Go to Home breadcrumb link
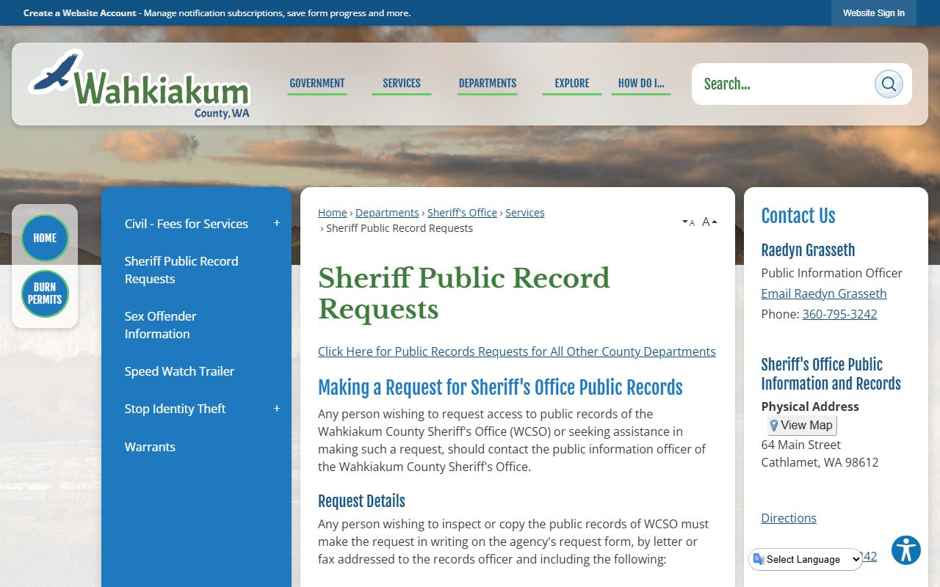Viewport: 940px width, 587px height. click(332, 213)
